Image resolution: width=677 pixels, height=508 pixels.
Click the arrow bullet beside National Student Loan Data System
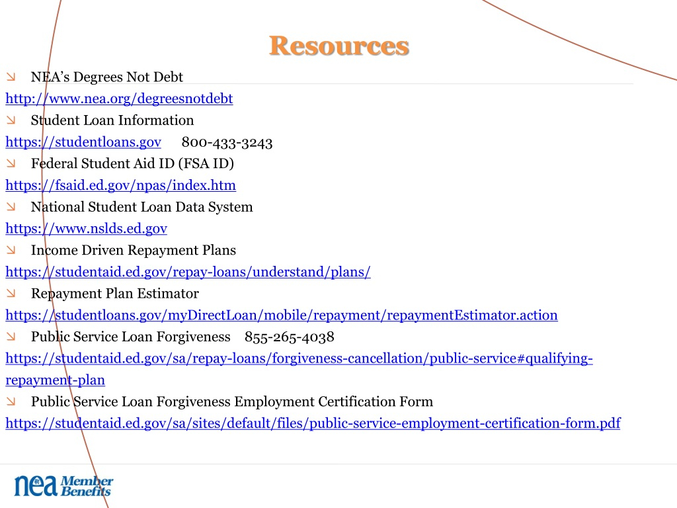11,207
